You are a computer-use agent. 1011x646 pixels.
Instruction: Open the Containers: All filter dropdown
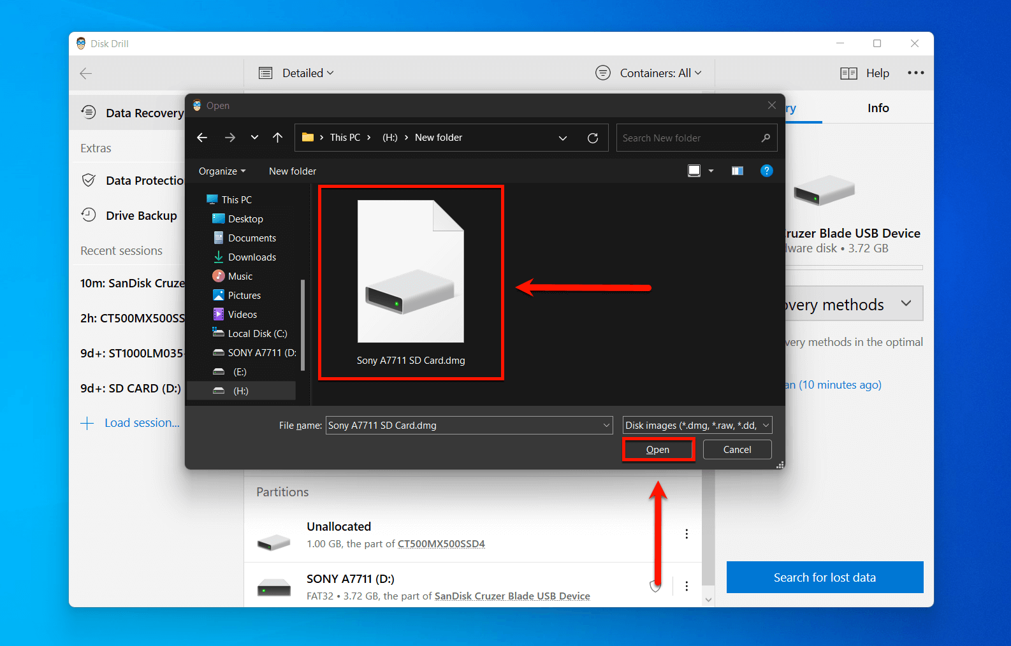coord(649,73)
